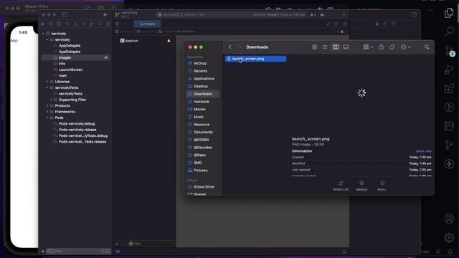This screenshot has width=459, height=258.
Task: Expand Supporting Files group
Action: (51, 100)
